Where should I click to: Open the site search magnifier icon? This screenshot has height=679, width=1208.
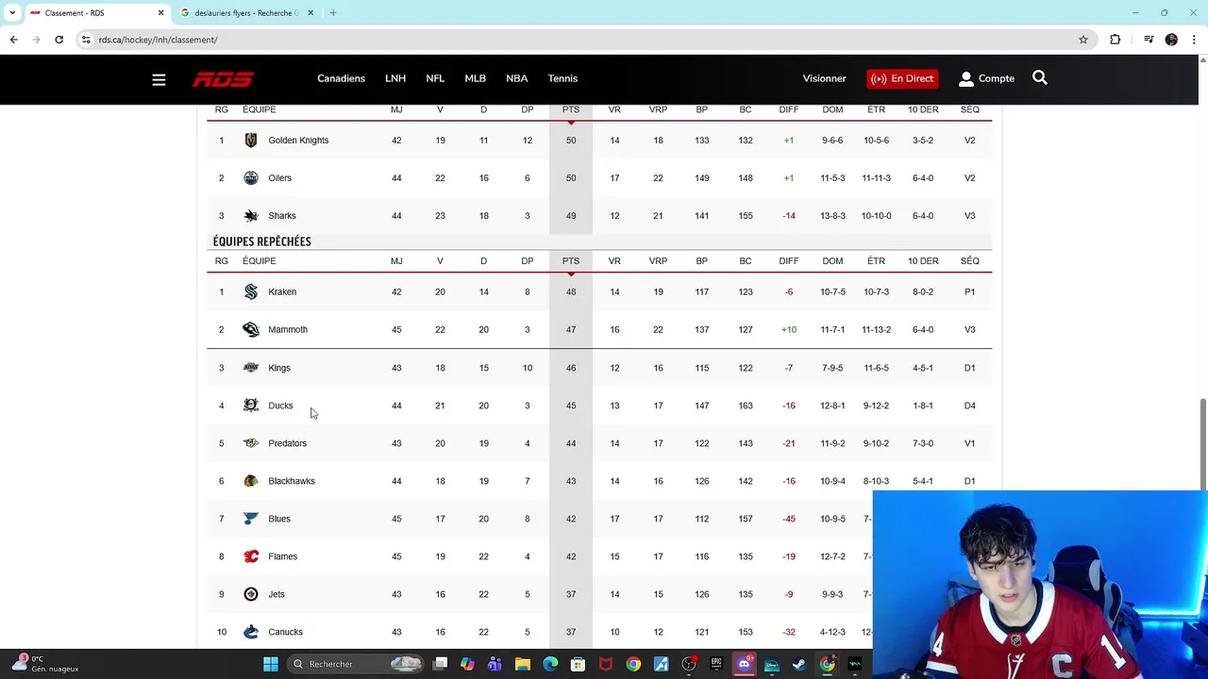(x=1039, y=78)
